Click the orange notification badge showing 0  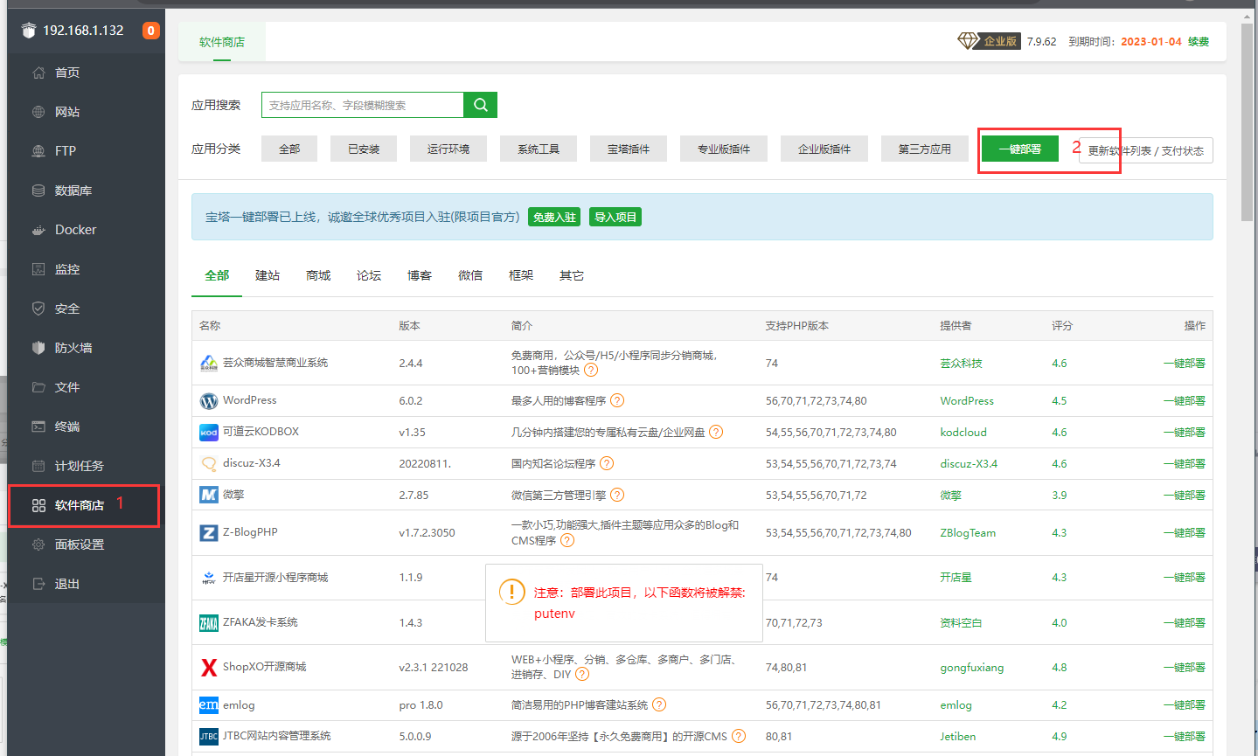click(151, 31)
